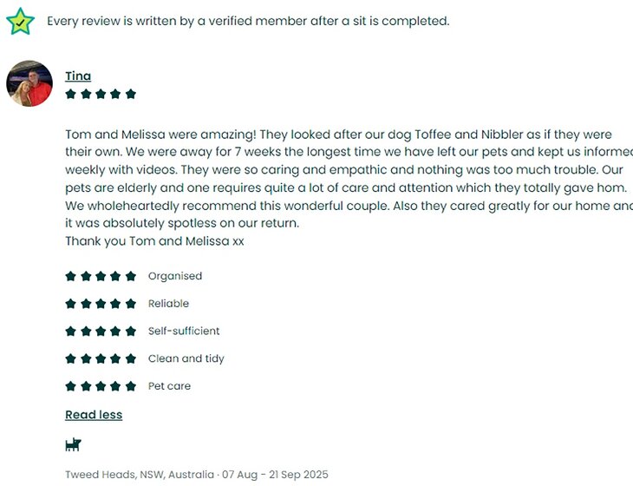The height and width of the screenshot is (486, 633).
Task: Open the Tina reviewer name link
Action: pos(78,76)
